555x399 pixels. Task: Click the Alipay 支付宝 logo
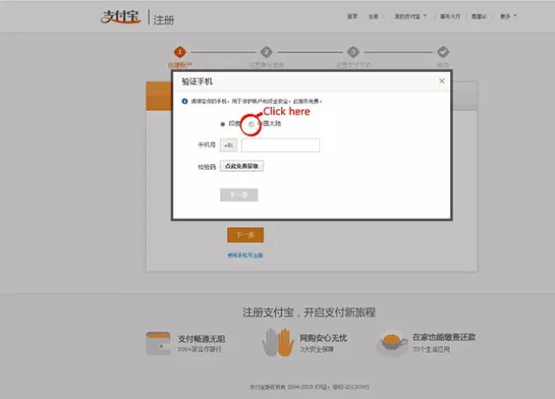pyautogui.click(x=121, y=16)
